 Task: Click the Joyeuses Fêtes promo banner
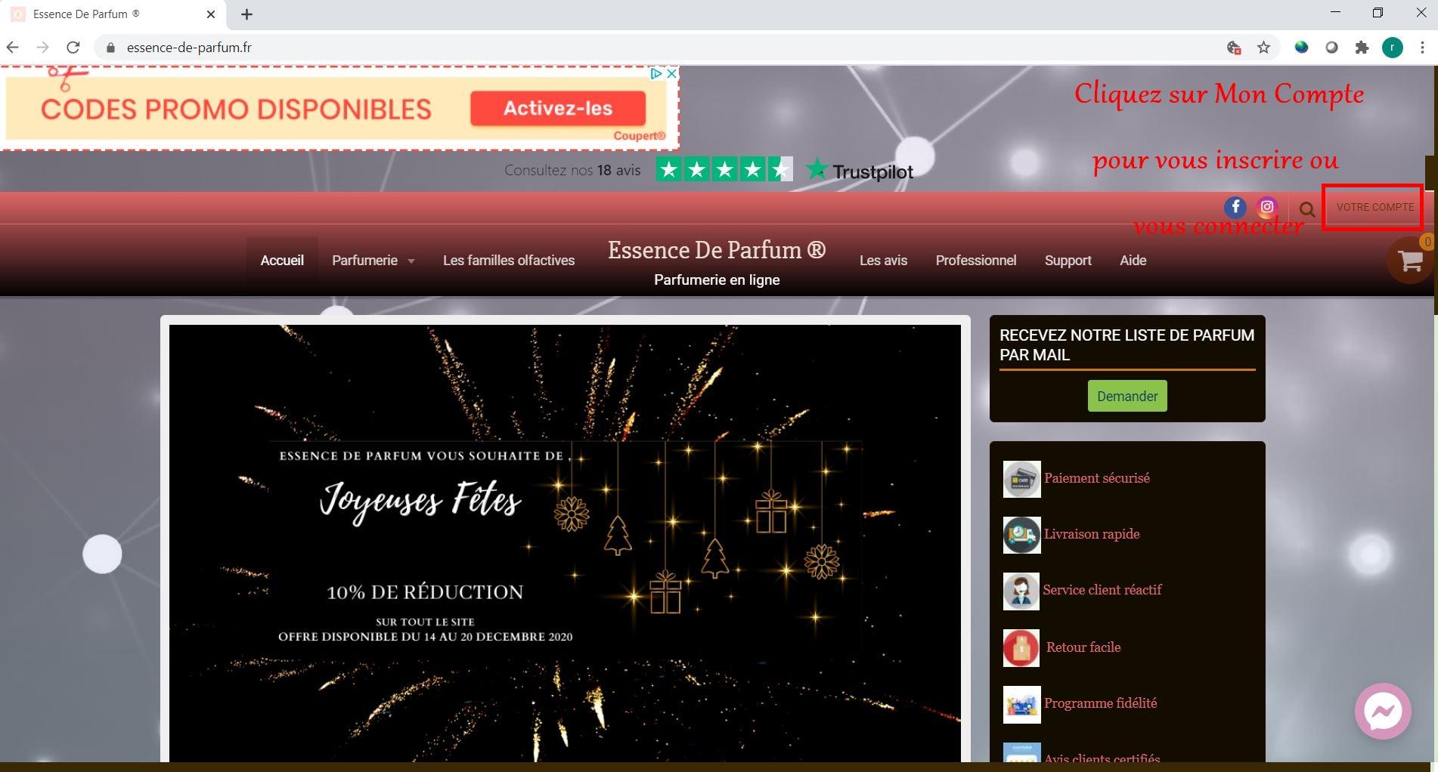pos(565,543)
